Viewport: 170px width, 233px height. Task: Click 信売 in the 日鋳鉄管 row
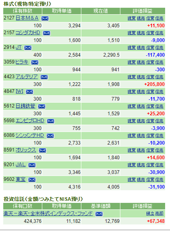tap(159, 106)
